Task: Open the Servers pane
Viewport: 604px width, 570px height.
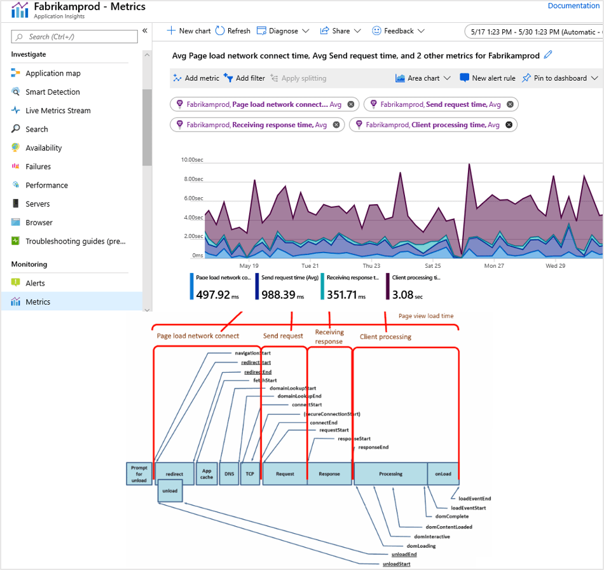Action: pos(40,204)
